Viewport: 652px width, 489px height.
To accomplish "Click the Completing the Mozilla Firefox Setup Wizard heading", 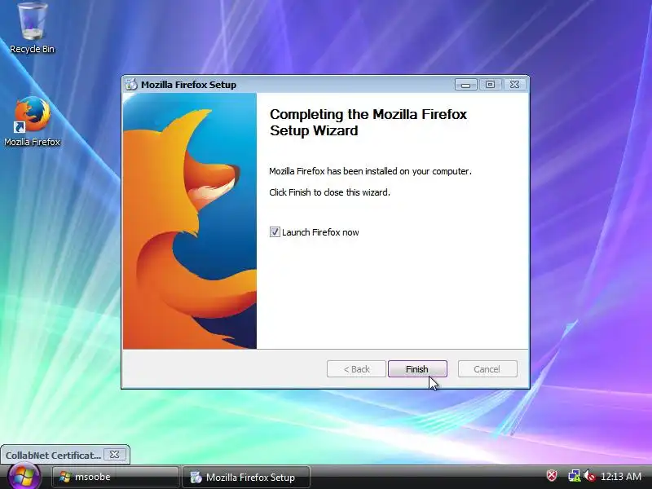I will click(368, 122).
